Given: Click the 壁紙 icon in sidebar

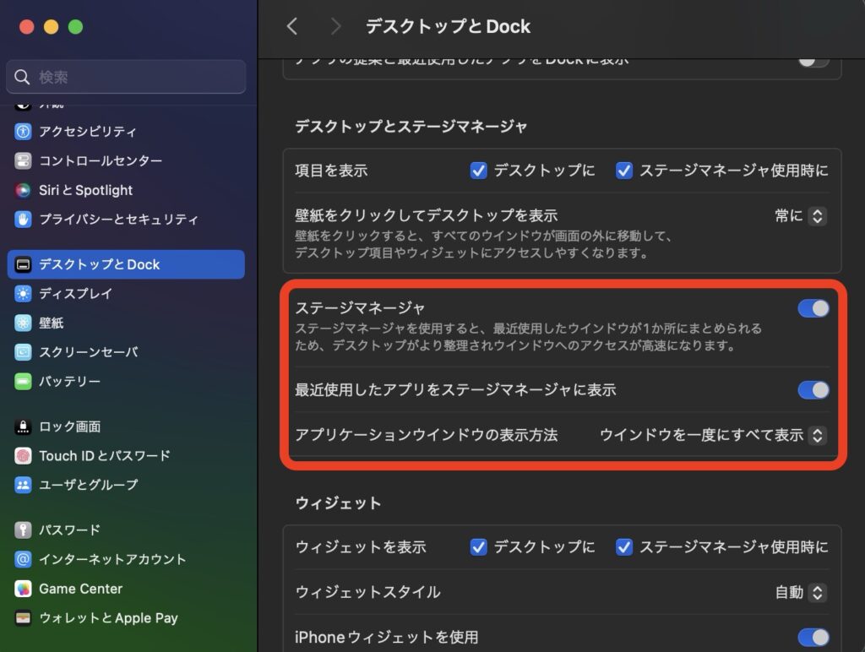Looking at the screenshot, I should point(23,323).
